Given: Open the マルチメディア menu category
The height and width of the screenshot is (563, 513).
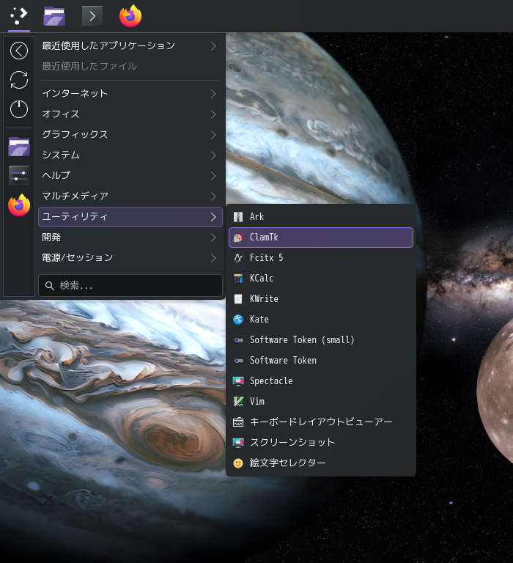Looking at the screenshot, I should [x=130, y=196].
